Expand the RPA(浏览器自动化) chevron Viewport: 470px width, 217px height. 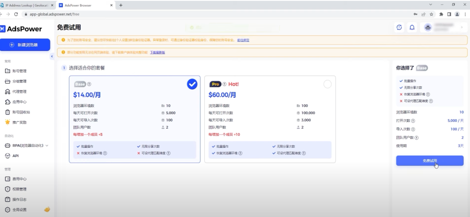click(47, 146)
